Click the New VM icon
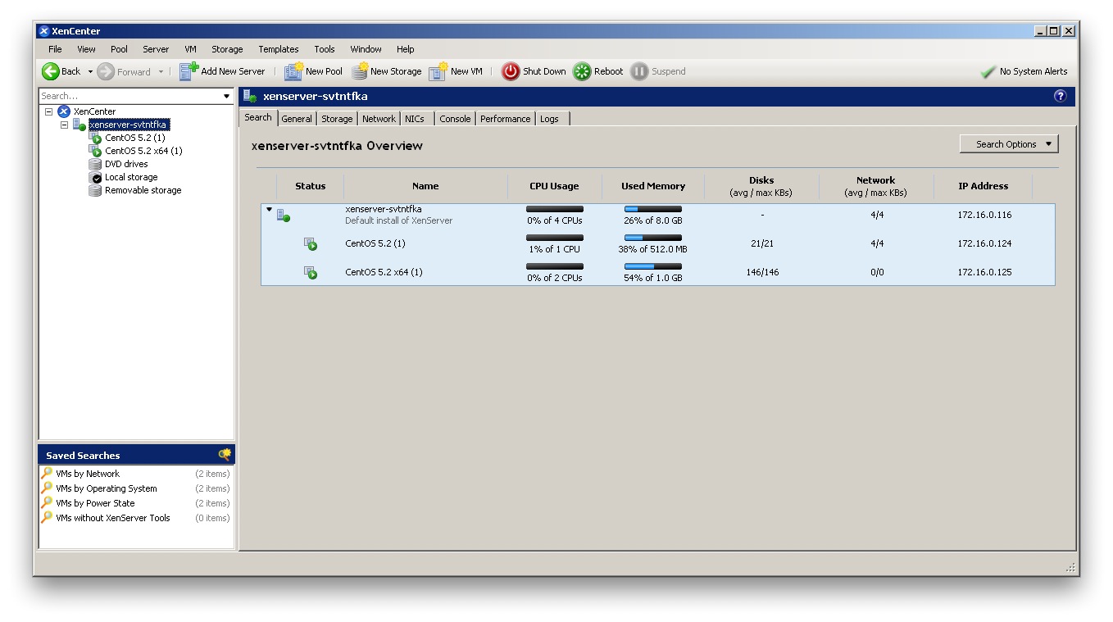 click(x=438, y=71)
